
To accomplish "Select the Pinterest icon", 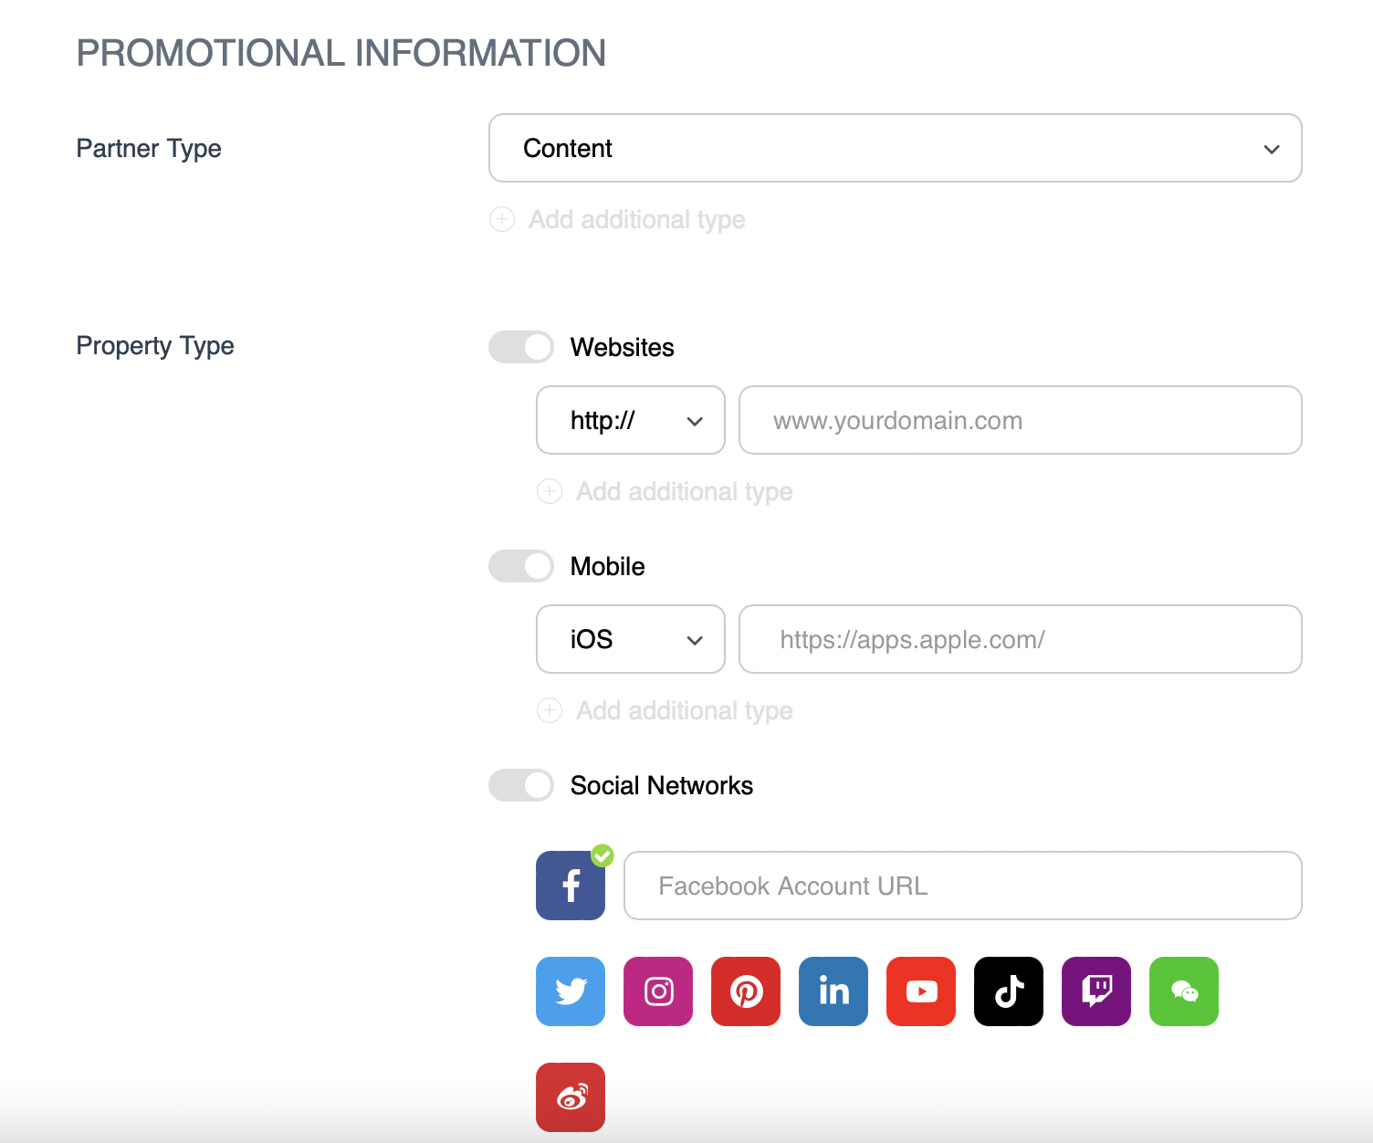I will [746, 991].
